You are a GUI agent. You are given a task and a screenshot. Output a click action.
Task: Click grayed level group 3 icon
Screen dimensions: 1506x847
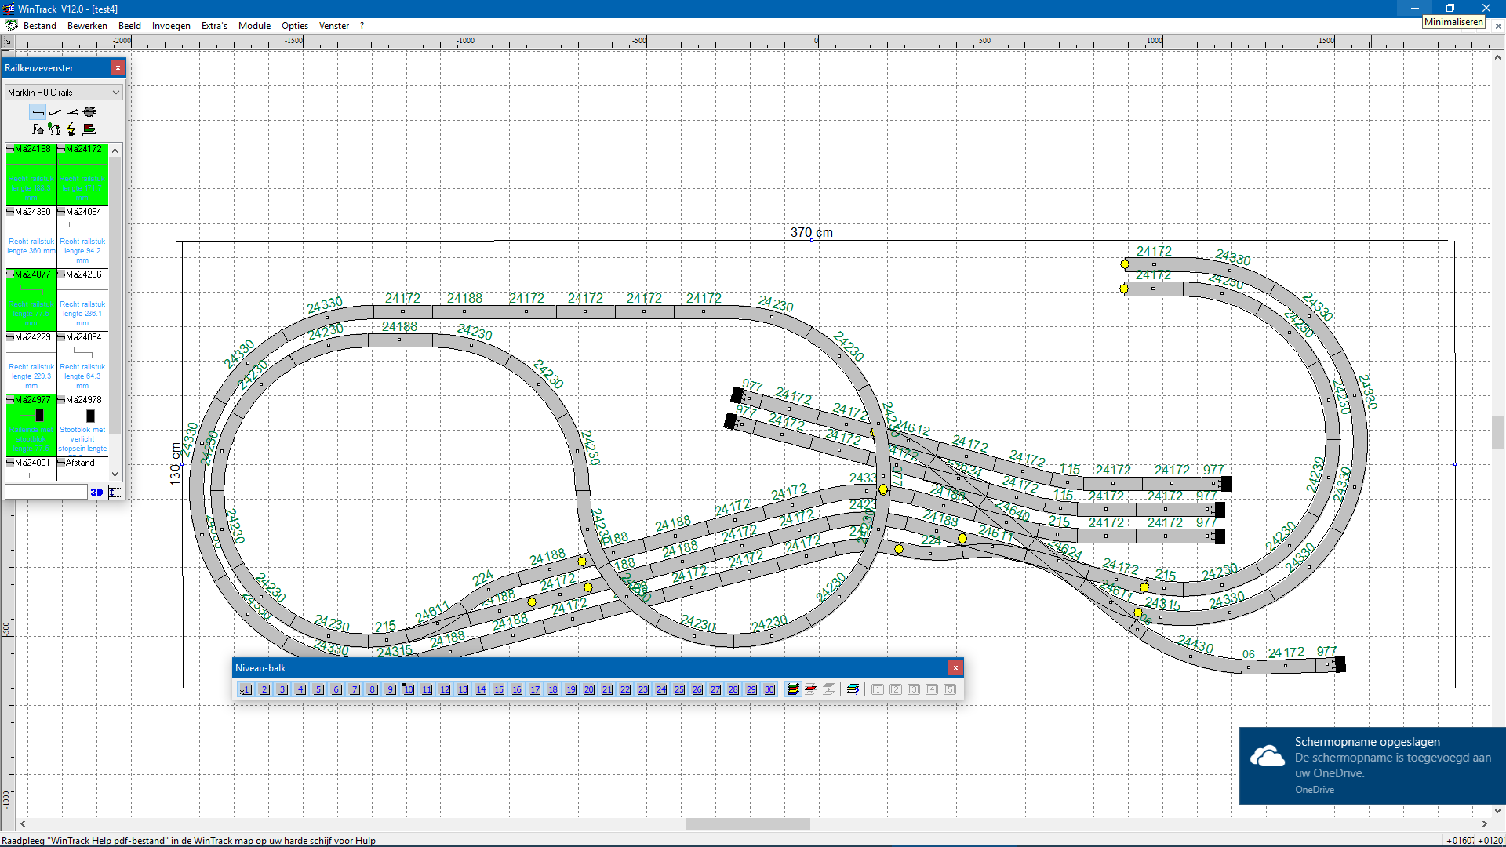click(914, 689)
